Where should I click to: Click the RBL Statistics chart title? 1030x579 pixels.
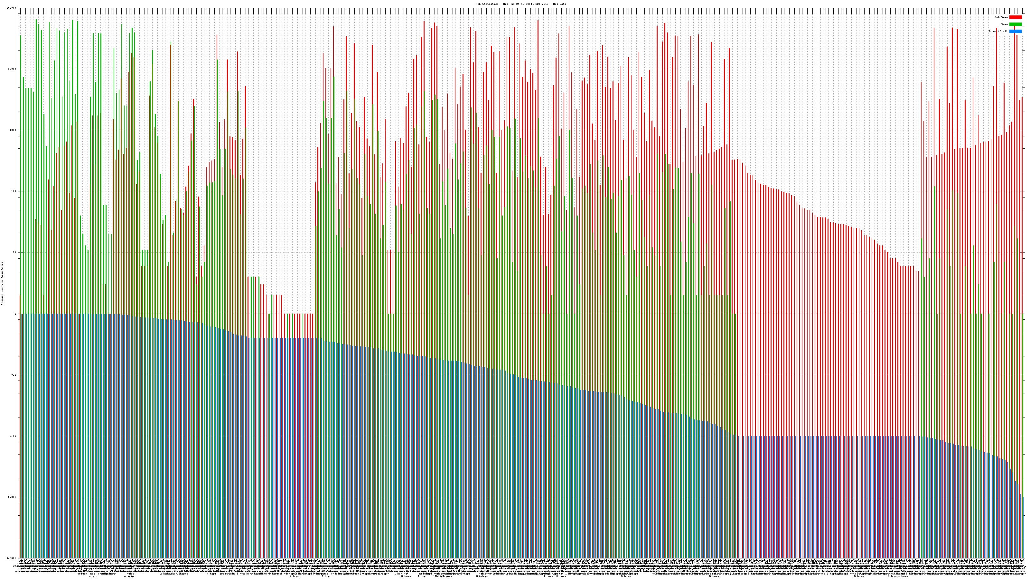(x=520, y=4)
